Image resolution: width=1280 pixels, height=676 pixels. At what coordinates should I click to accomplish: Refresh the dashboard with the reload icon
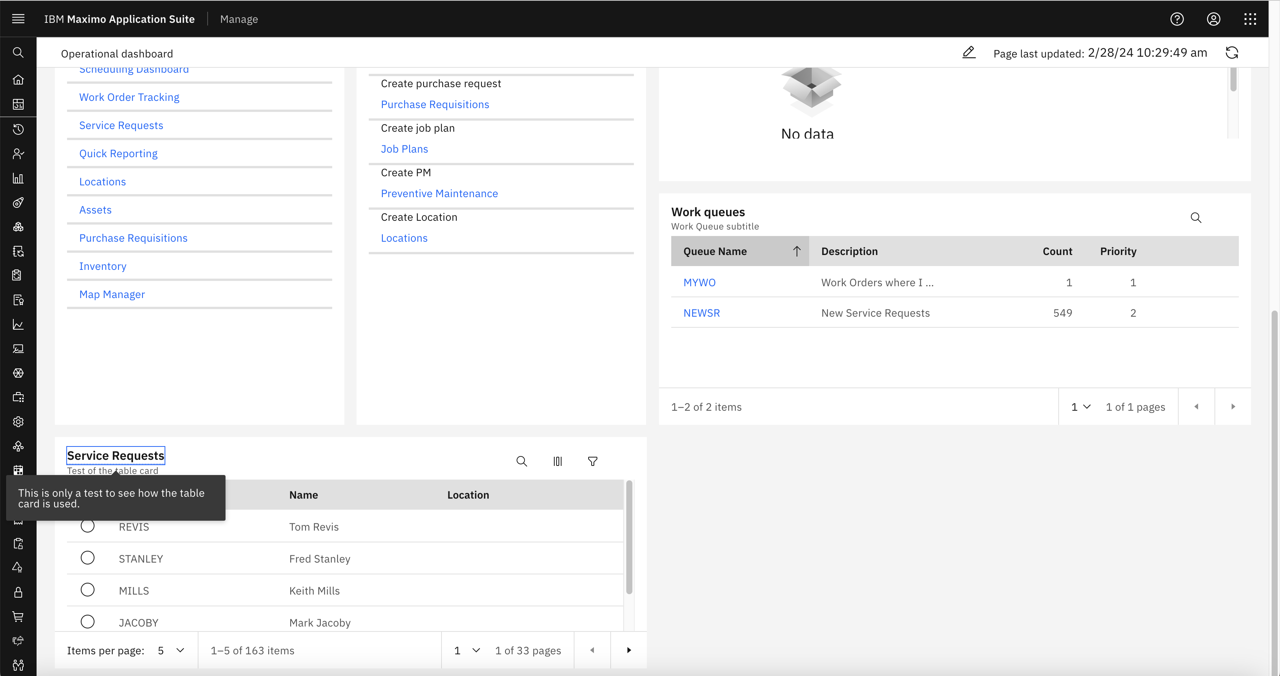coord(1232,53)
